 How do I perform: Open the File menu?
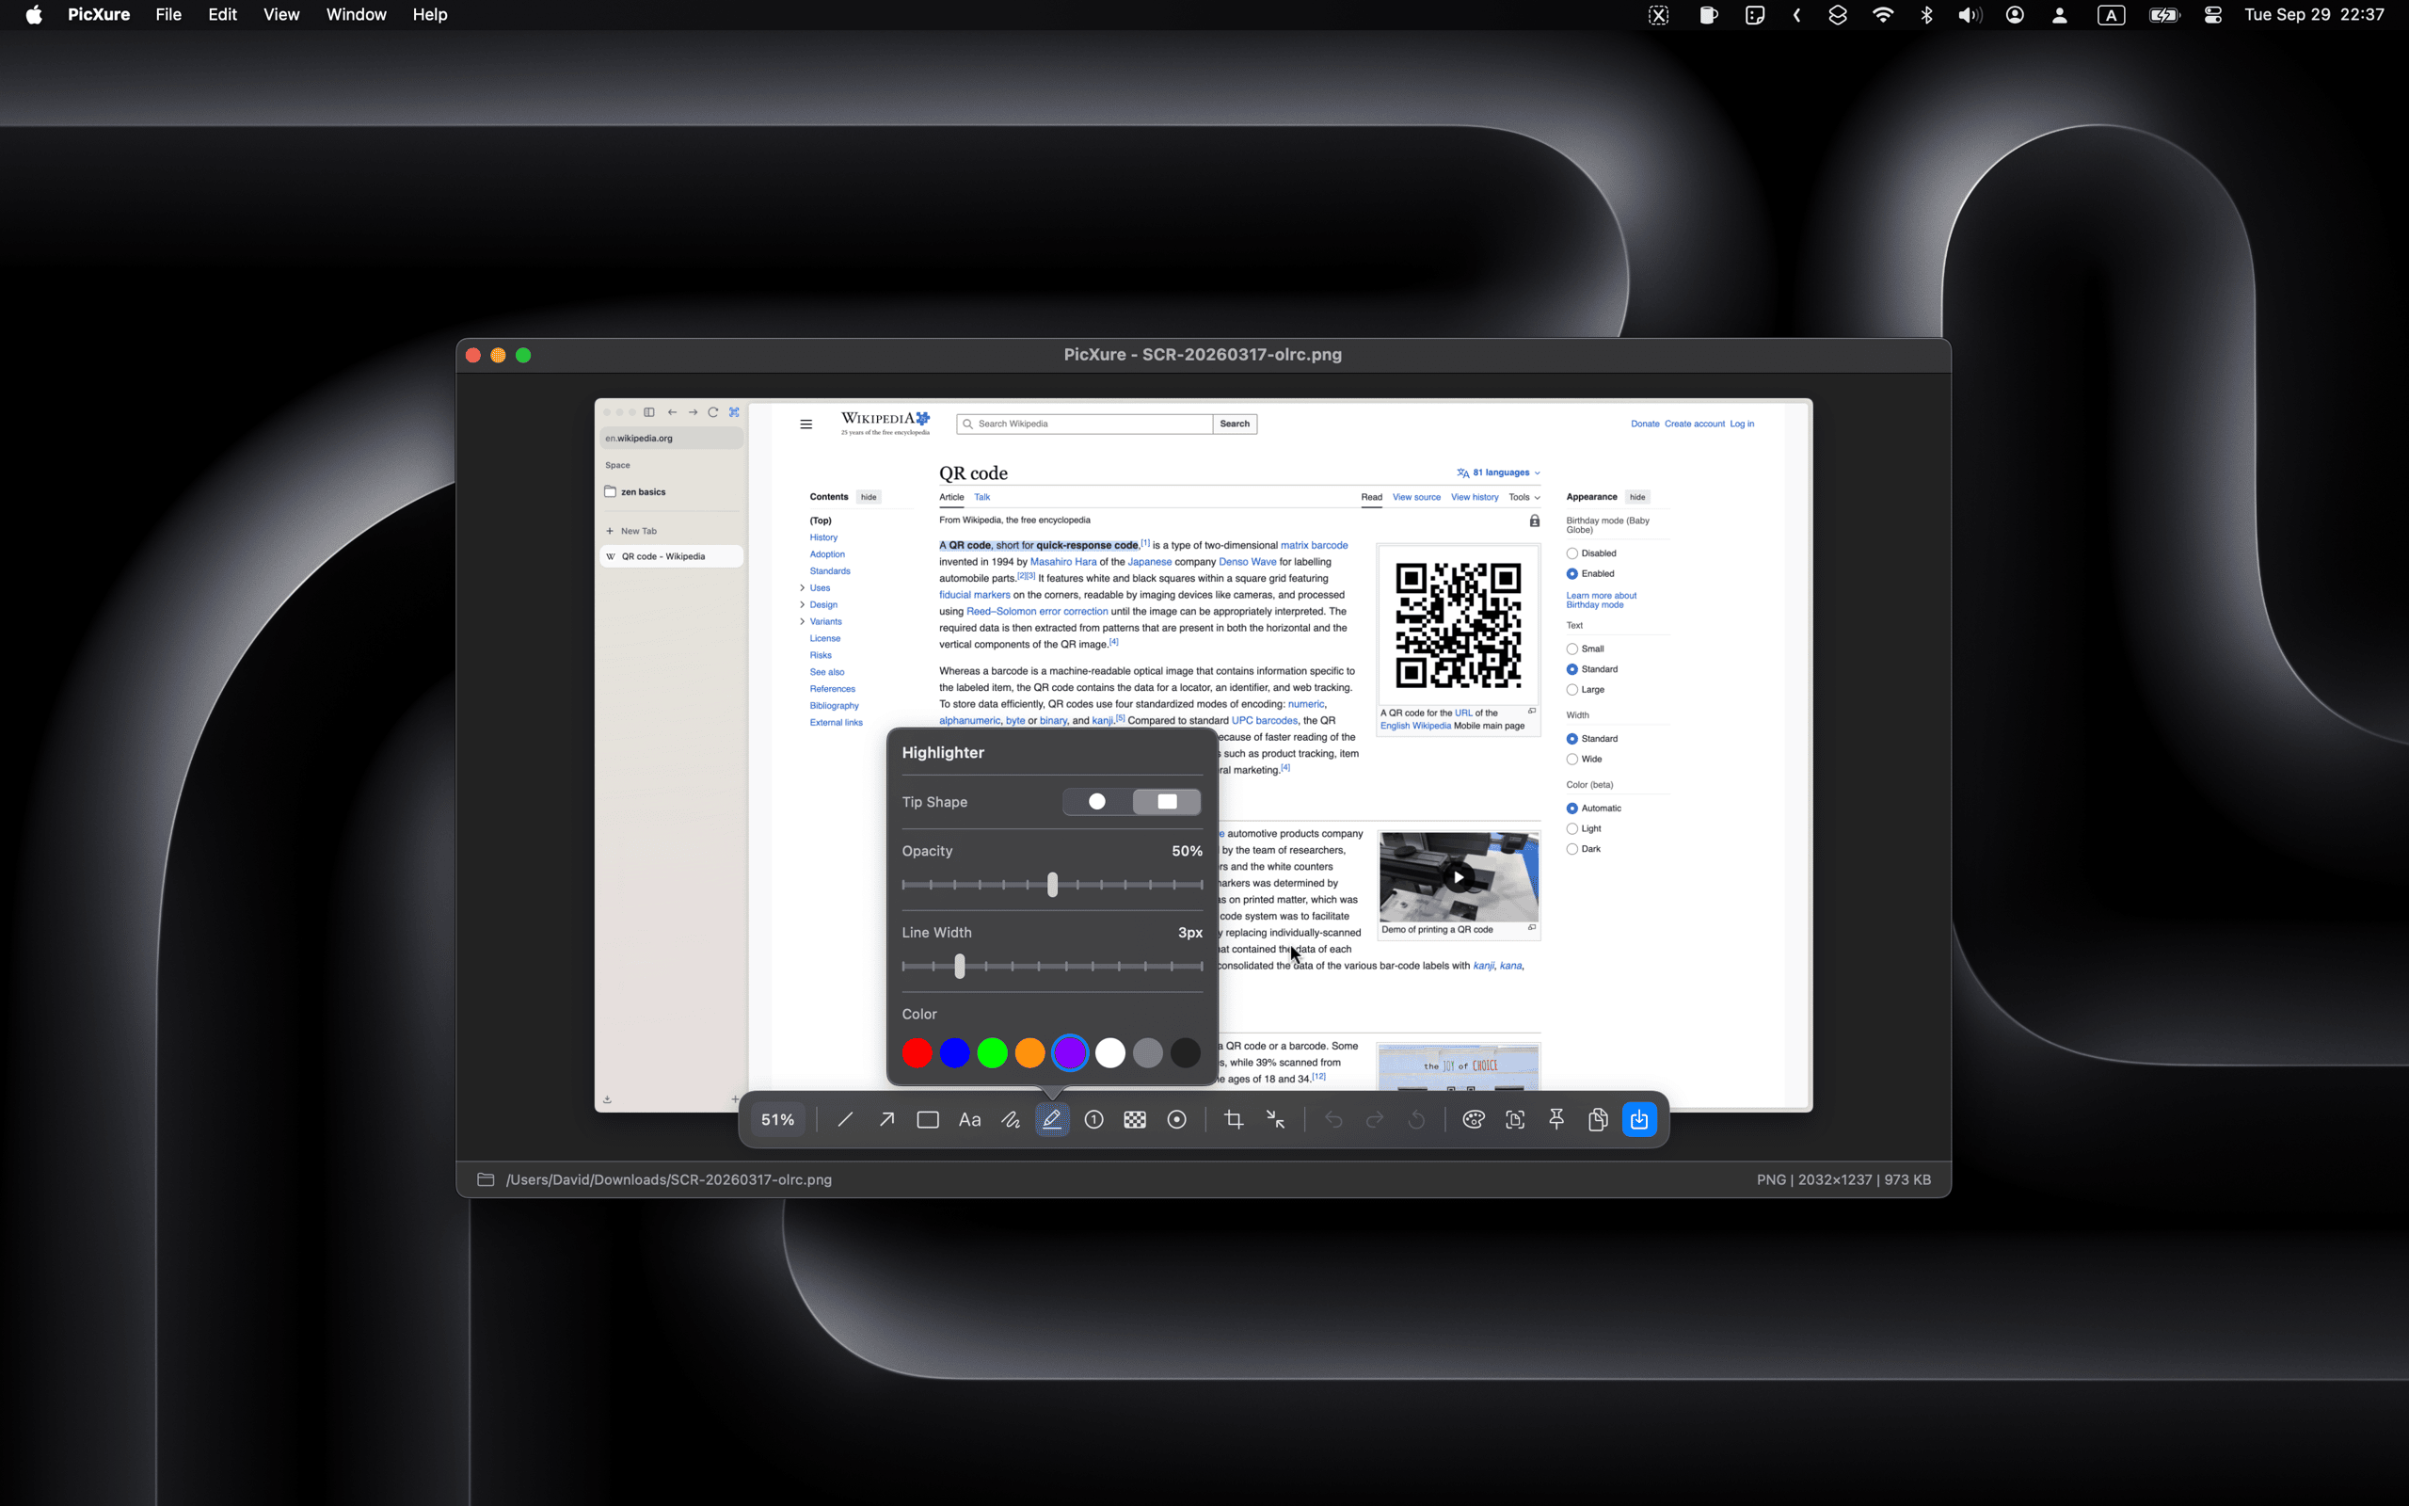point(168,15)
